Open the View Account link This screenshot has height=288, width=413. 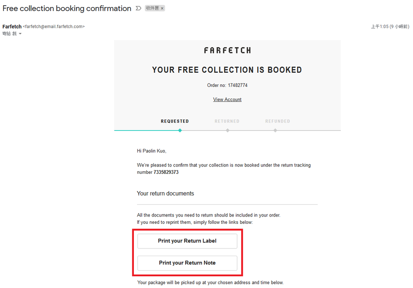tap(227, 99)
